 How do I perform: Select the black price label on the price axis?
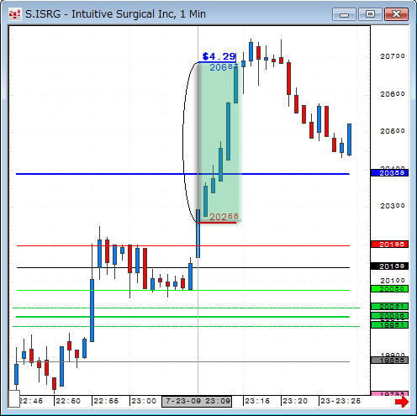click(x=389, y=266)
